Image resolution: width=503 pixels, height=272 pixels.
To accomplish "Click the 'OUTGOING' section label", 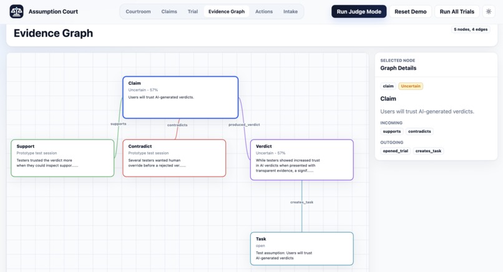I will (392, 142).
